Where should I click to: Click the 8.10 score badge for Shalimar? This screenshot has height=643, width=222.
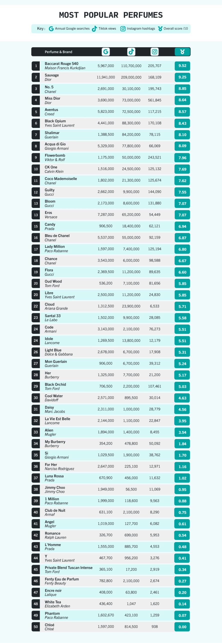point(182,135)
